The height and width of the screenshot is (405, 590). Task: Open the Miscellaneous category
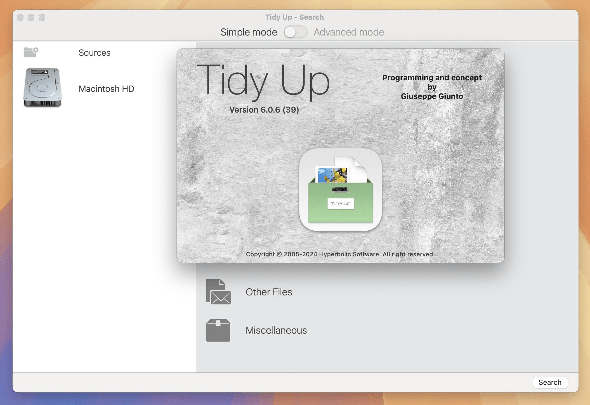[276, 330]
